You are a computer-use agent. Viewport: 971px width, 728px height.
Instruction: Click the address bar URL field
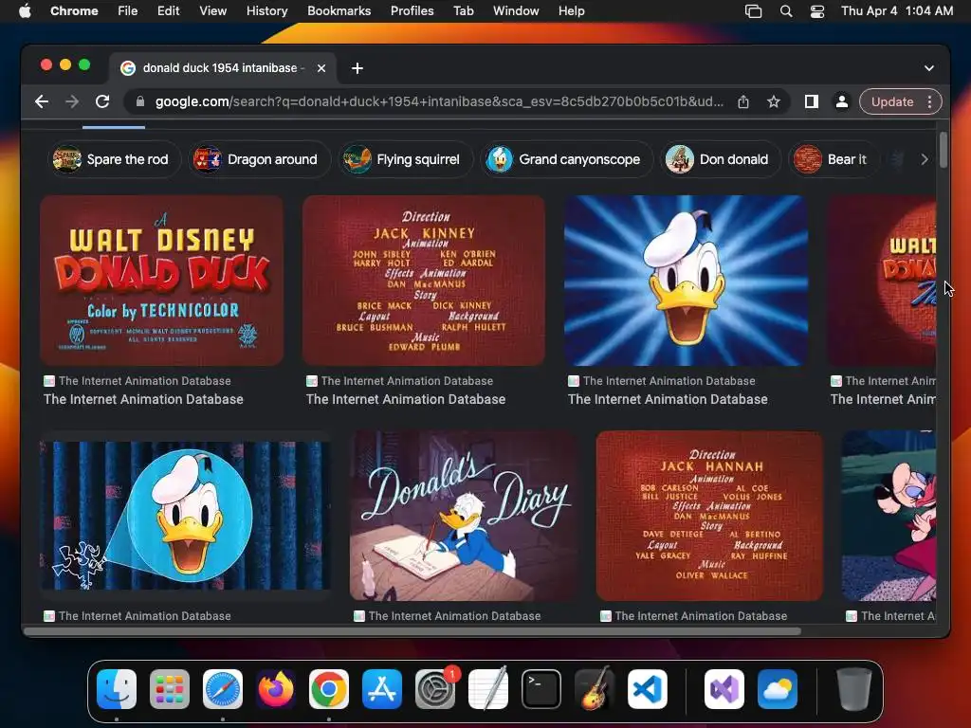click(x=439, y=101)
